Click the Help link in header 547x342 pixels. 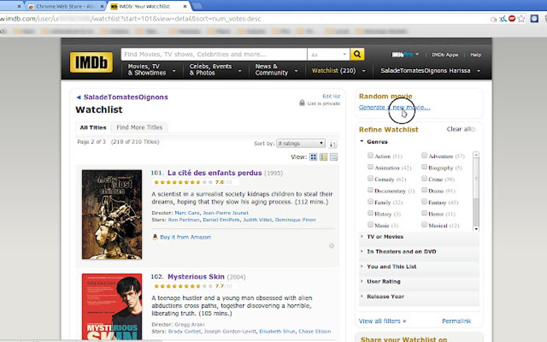click(476, 55)
